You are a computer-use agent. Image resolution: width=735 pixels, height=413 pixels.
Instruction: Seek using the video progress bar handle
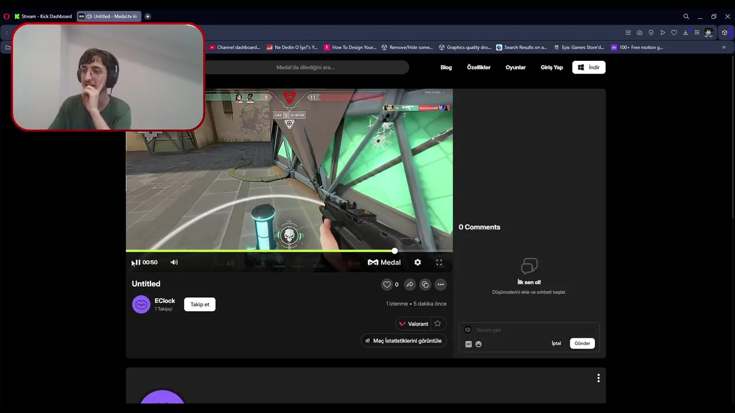pos(394,251)
